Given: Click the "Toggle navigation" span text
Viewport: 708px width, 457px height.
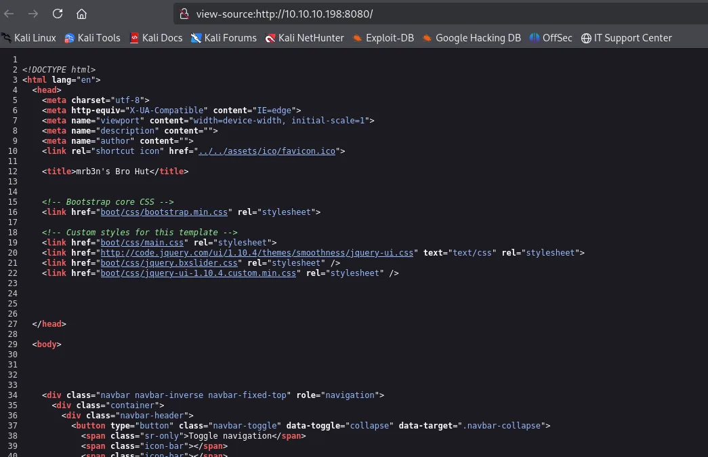Looking at the screenshot, I should [x=230, y=436].
